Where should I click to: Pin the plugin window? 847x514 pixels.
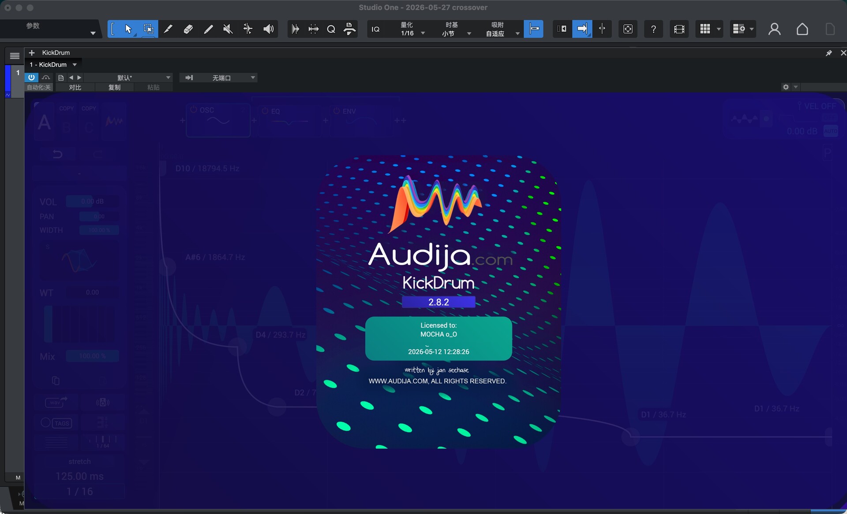click(x=828, y=53)
